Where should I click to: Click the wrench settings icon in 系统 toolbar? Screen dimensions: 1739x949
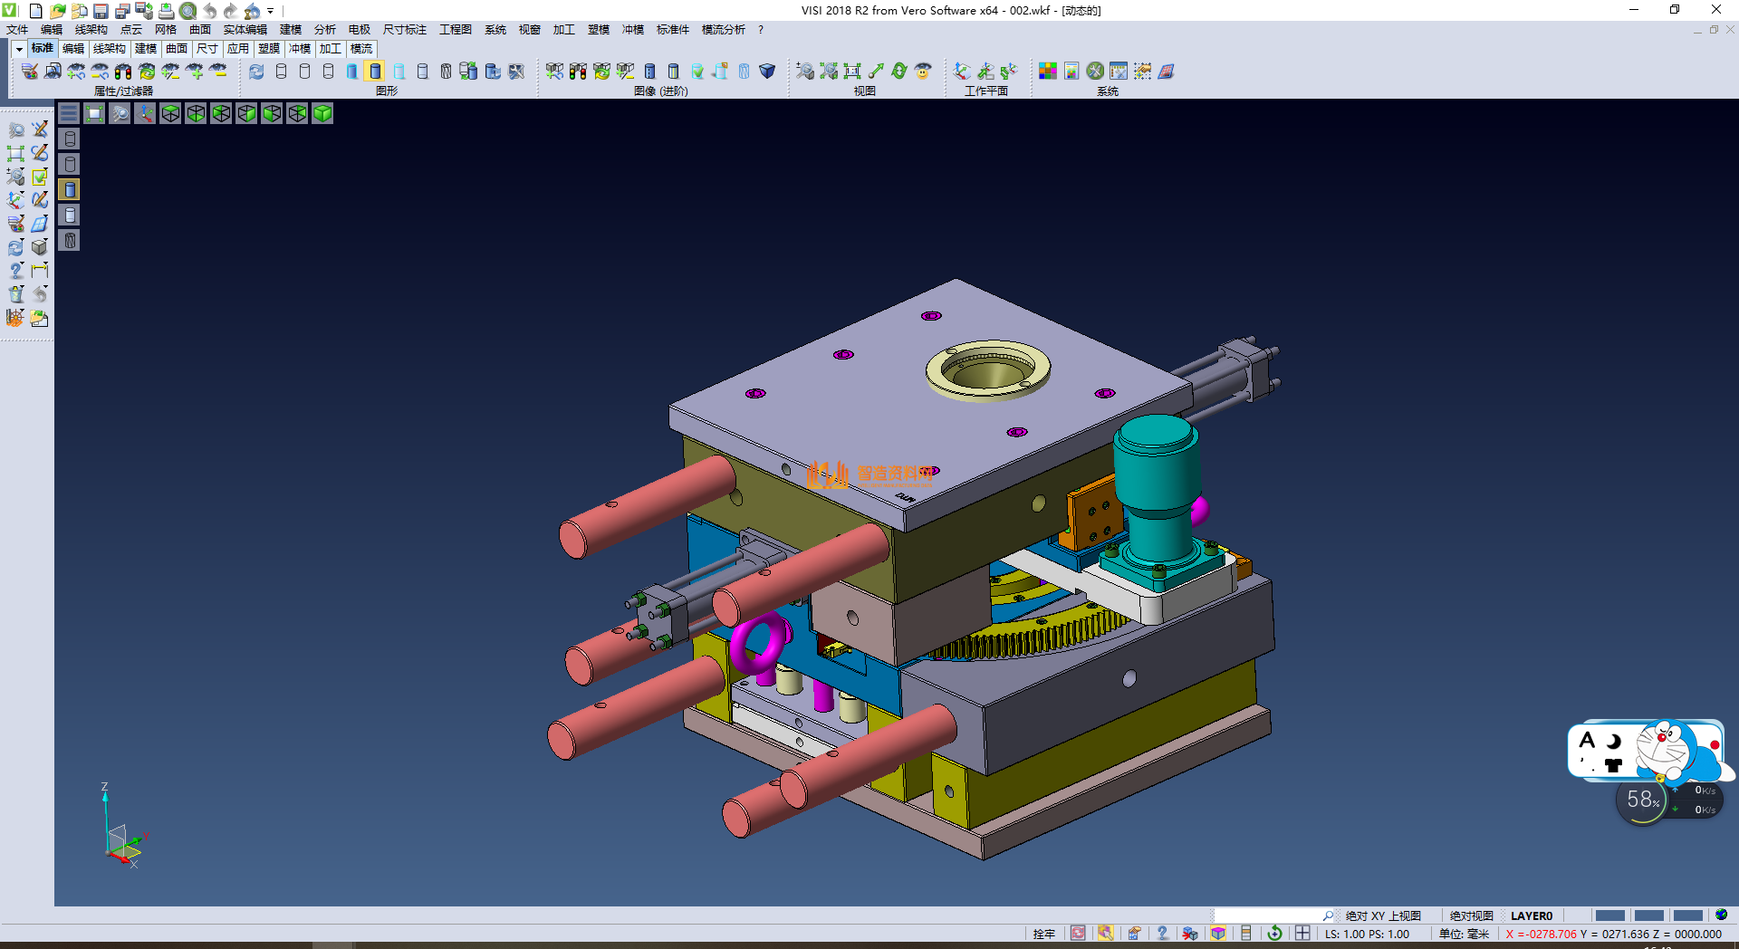pyautogui.click(x=1095, y=72)
